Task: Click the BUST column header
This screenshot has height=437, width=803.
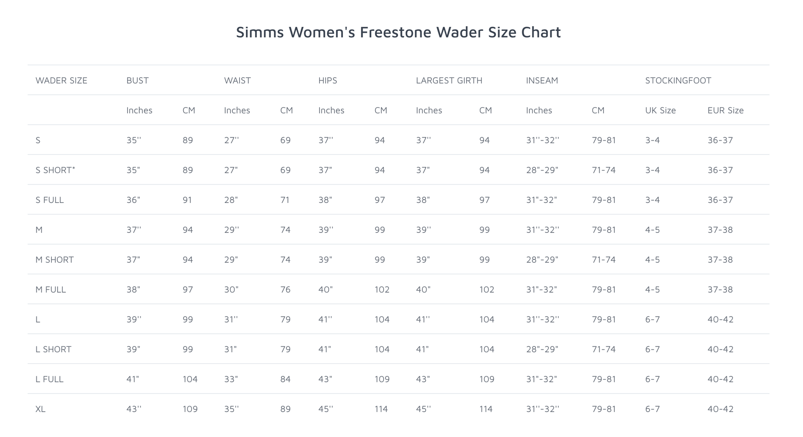Action: pos(138,81)
